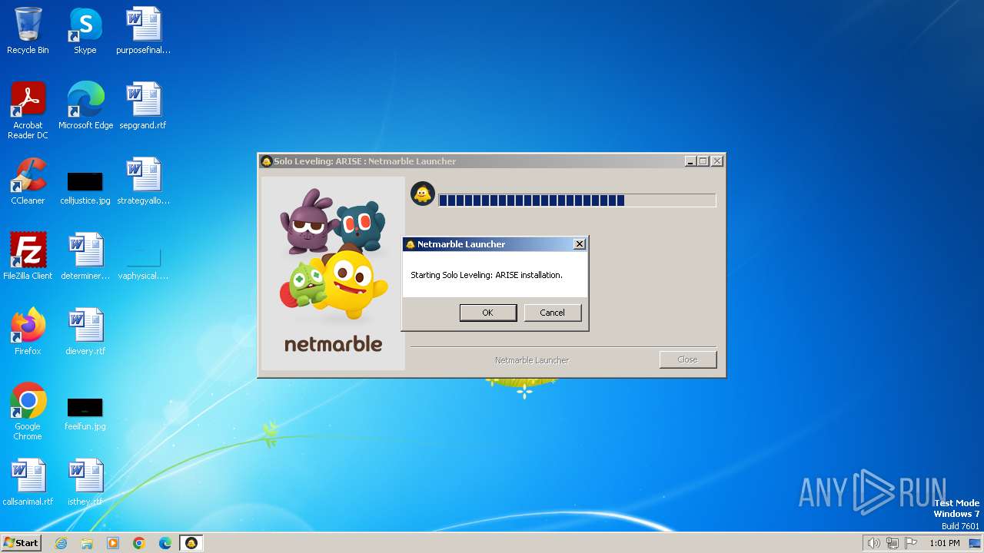This screenshot has width=984, height=553.
Task: Open the Recycle Bin desktop icon
Action: [28, 31]
